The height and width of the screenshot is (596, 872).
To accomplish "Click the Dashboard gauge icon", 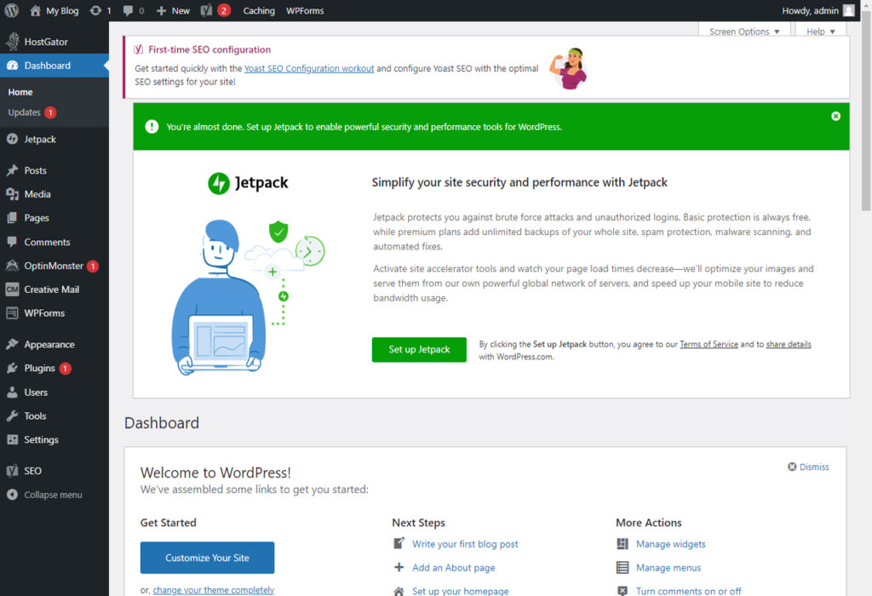I will [x=12, y=66].
